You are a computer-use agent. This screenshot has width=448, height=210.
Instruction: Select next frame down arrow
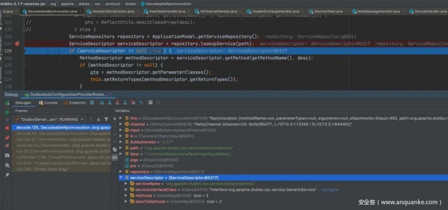pos(99,119)
